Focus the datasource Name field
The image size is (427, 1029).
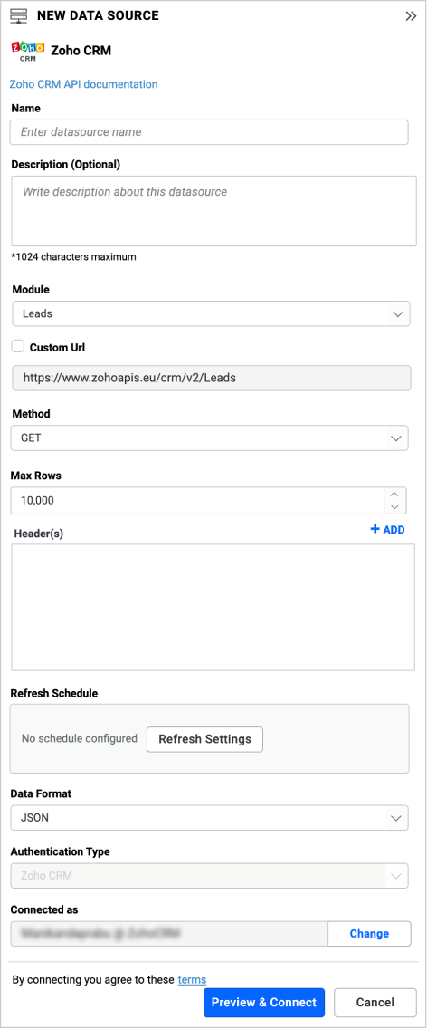point(209,132)
